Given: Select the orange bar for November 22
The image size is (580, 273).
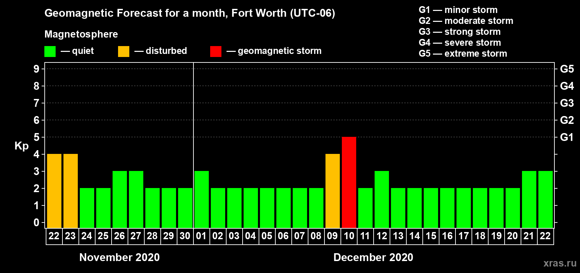Looking at the screenshot, I should pyautogui.click(x=54, y=191).
